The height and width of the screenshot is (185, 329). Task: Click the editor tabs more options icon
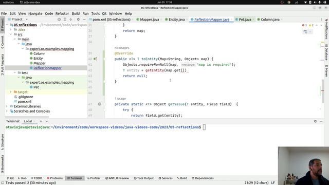pos(321,20)
